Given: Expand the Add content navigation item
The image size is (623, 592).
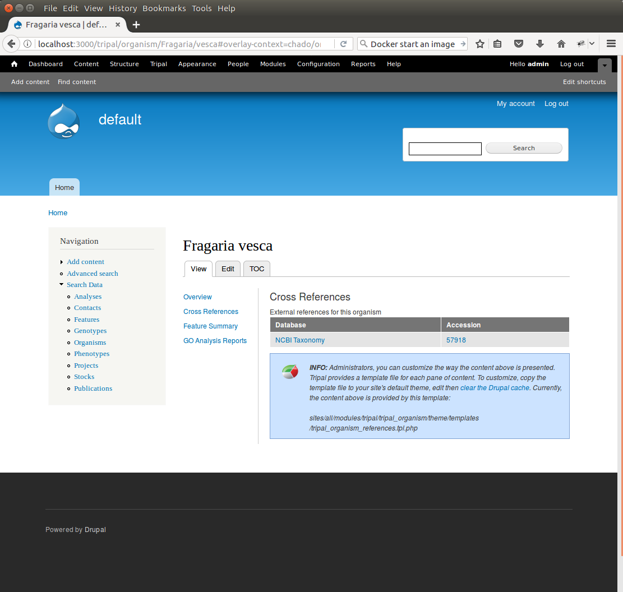Looking at the screenshot, I should pos(62,262).
